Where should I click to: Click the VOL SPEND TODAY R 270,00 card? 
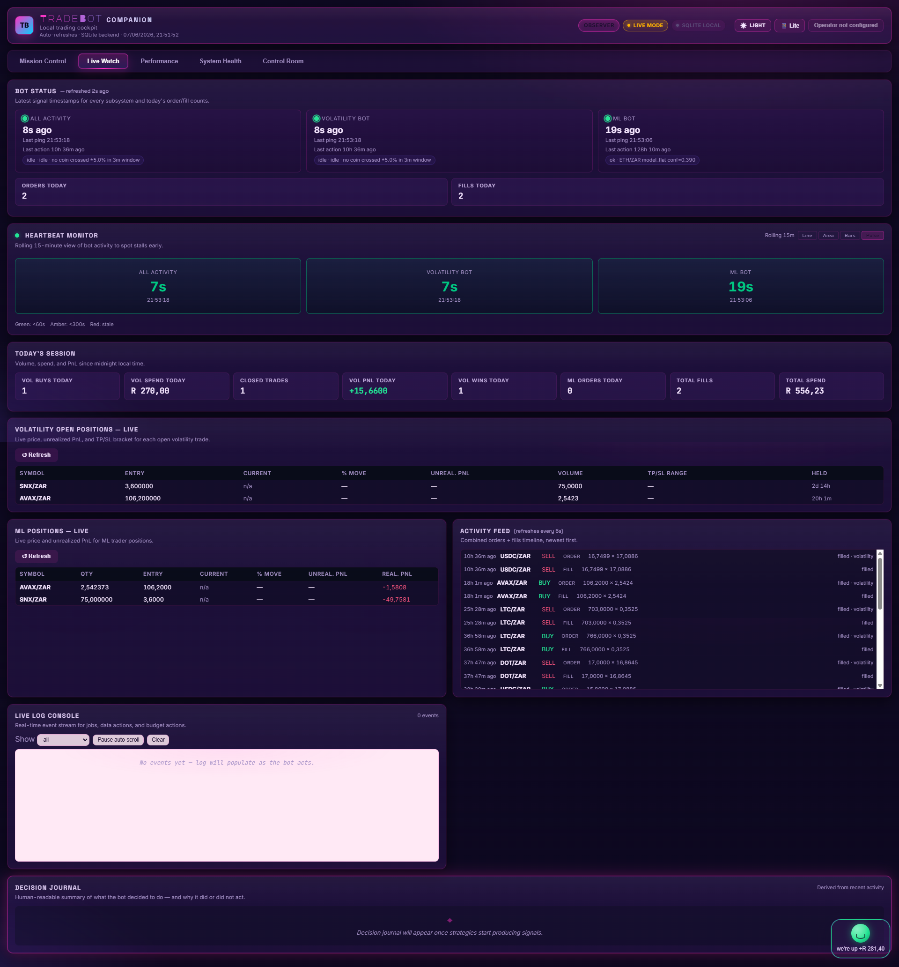pos(177,386)
